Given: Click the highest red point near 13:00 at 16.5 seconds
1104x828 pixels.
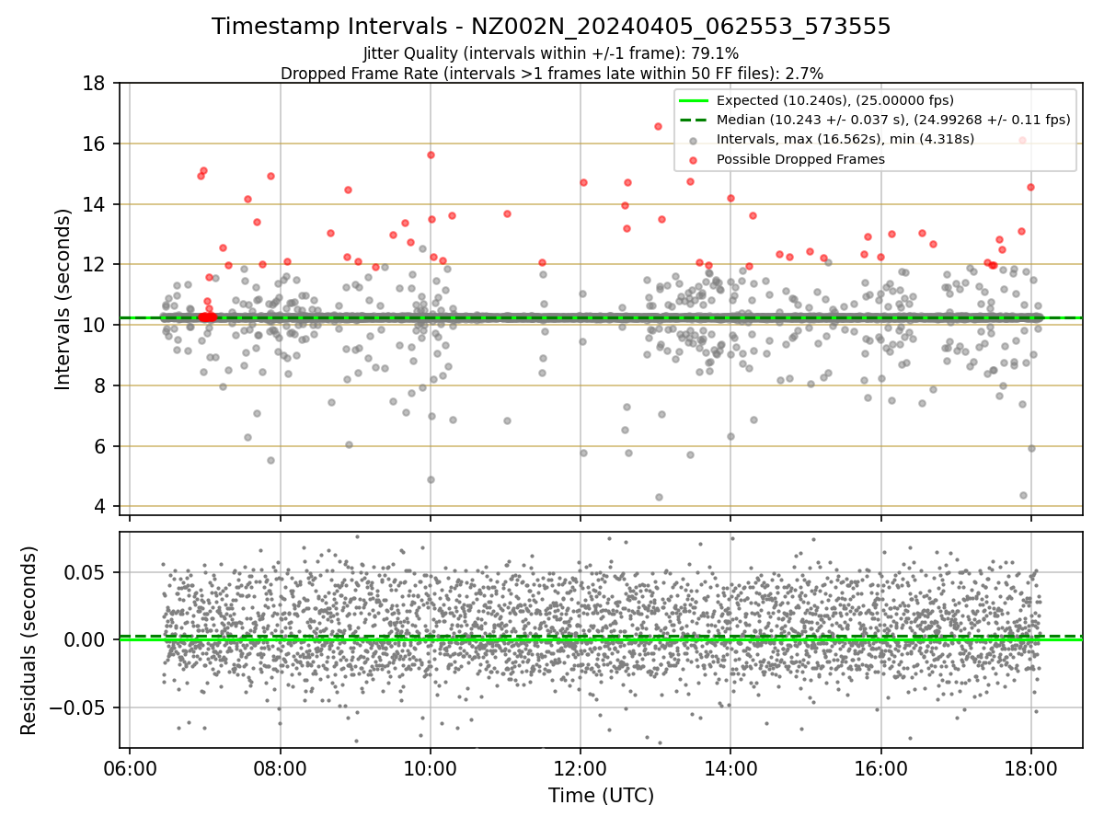Looking at the screenshot, I should (658, 126).
